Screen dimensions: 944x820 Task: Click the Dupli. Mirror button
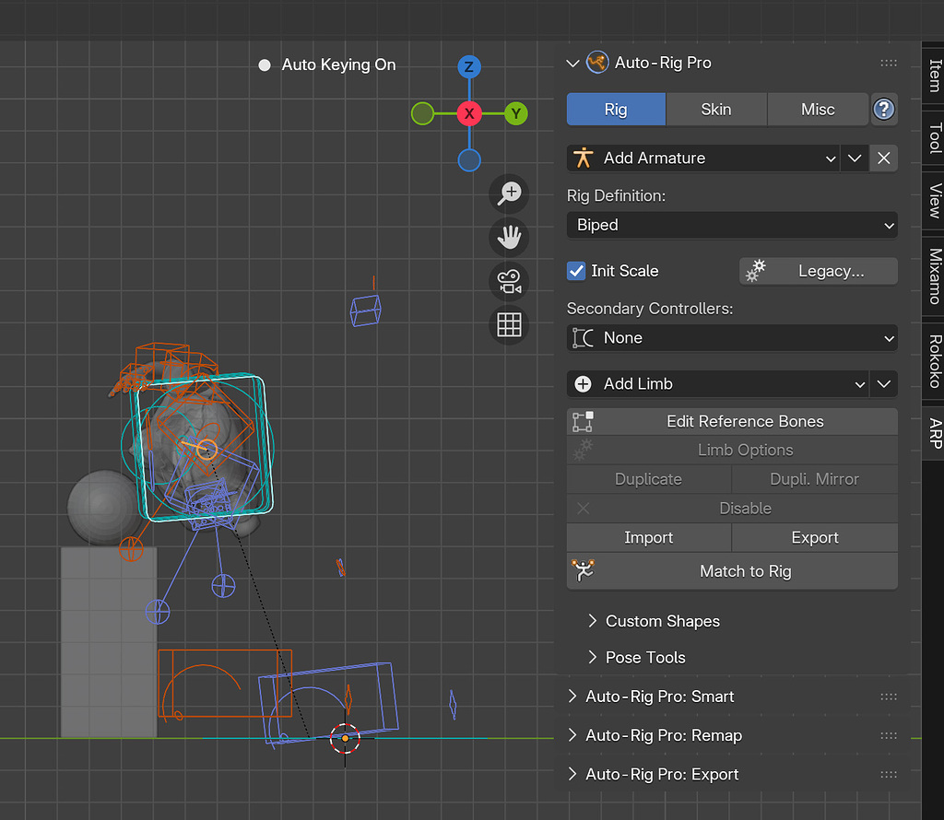click(x=815, y=479)
